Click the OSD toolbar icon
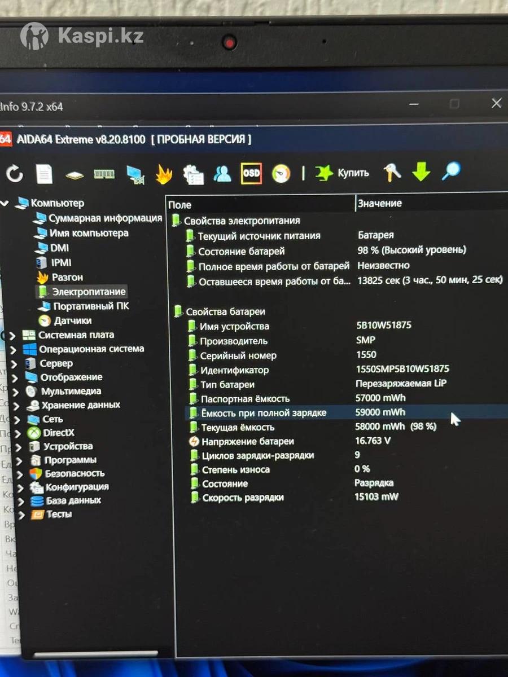This screenshot has height=677, width=508. pos(251,174)
